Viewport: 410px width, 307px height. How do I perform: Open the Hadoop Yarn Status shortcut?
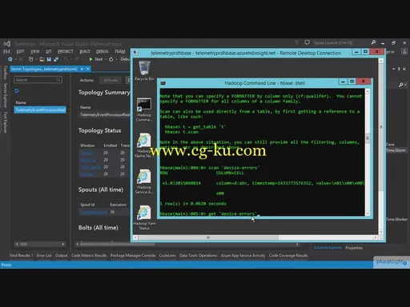point(144,217)
